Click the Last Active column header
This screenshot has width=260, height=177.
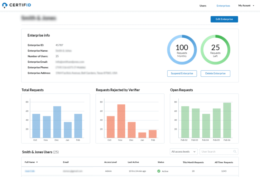(133, 162)
